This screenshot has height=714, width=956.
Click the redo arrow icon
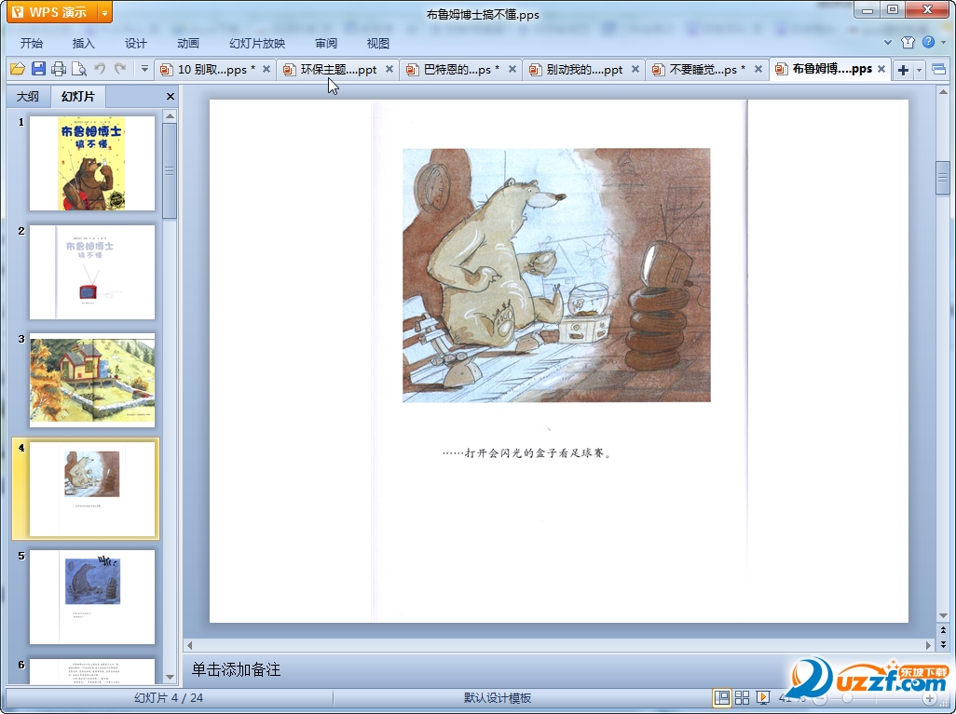coord(120,69)
